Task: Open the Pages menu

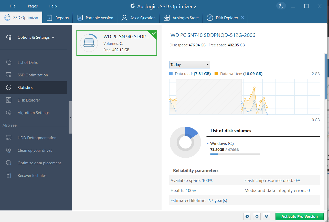Action: click(33, 6)
